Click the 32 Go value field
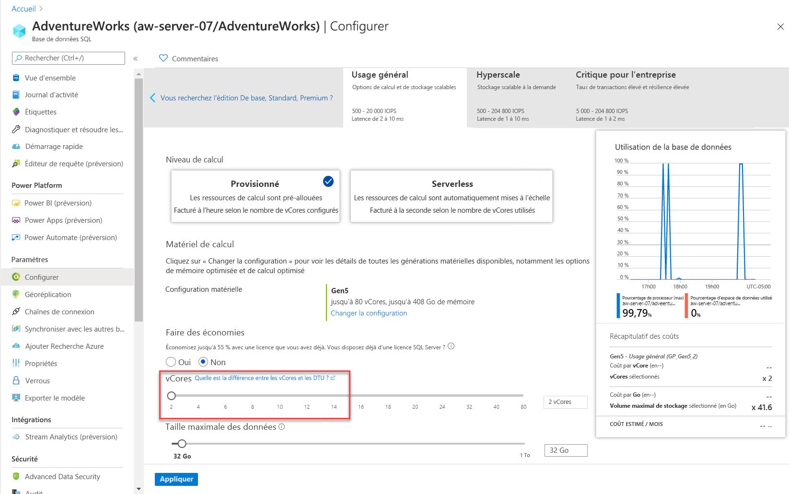Image resolution: width=789 pixels, height=494 pixels. [x=566, y=450]
